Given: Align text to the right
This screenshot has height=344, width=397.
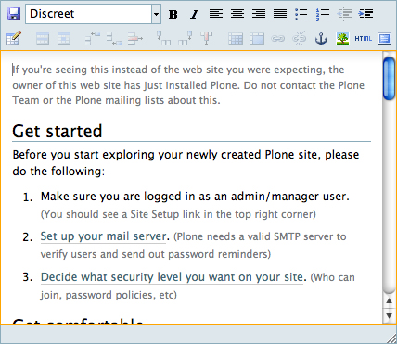Looking at the screenshot, I should [x=259, y=14].
